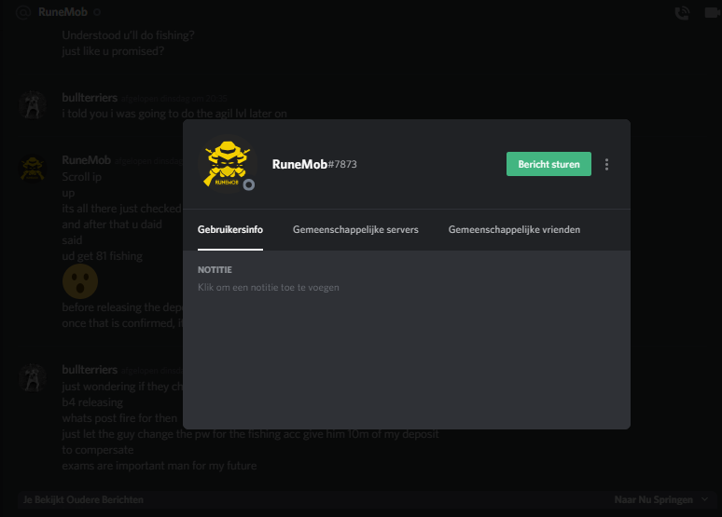The image size is (722, 517).
Task: Click Naar Nu Springen to jump to present
Action: pos(653,499)
